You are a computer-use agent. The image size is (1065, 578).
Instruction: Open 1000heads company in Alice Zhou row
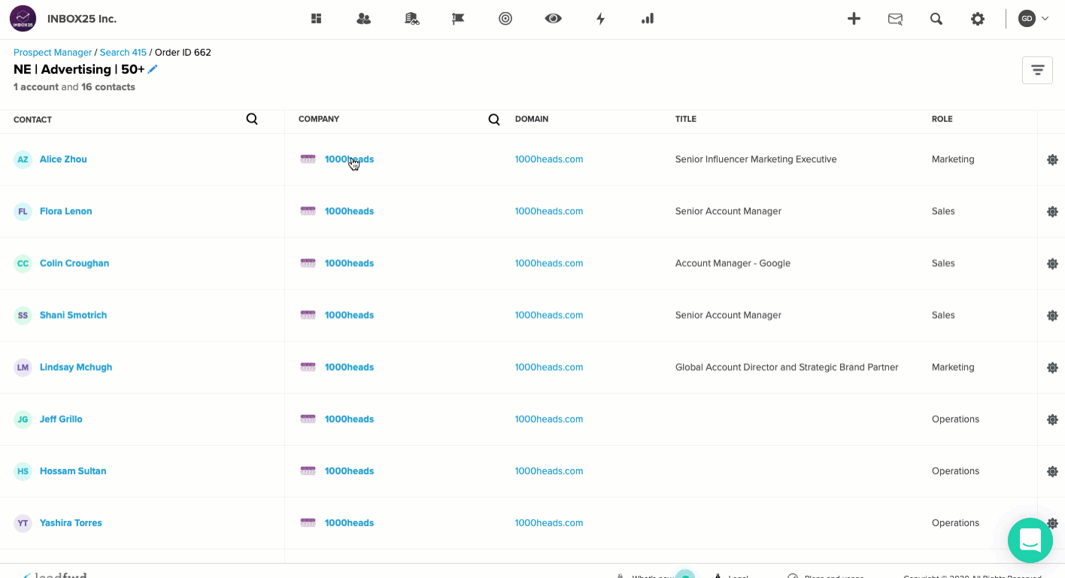click(x=349, y=159)
